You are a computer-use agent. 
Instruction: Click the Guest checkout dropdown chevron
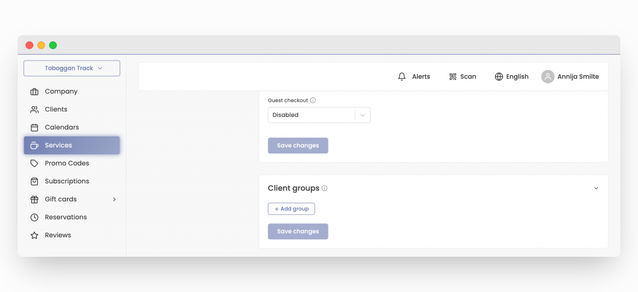point(363,115)
